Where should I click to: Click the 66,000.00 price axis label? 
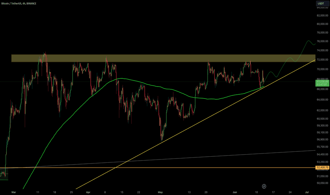click(323, 89)
